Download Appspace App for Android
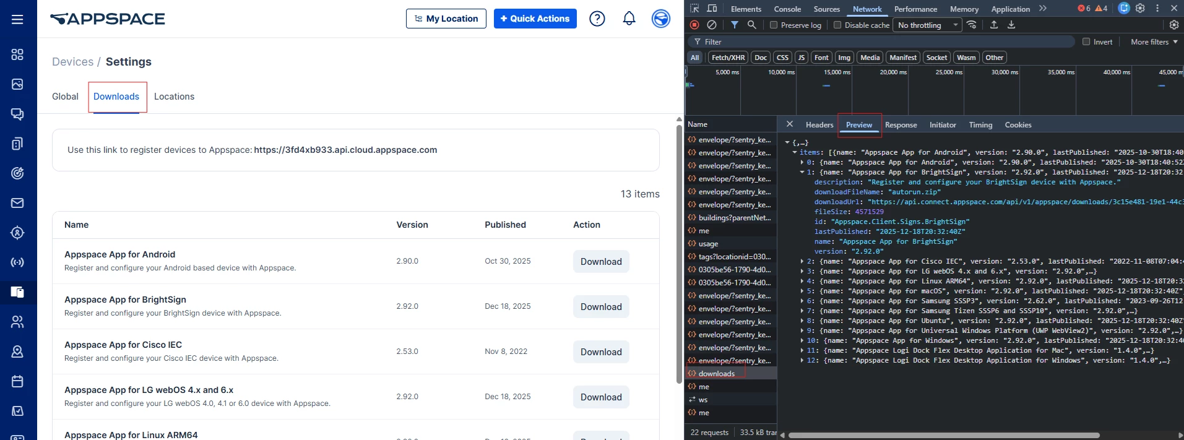The width and height of the screenshot is (1184, 440). [x=601, y=262]
